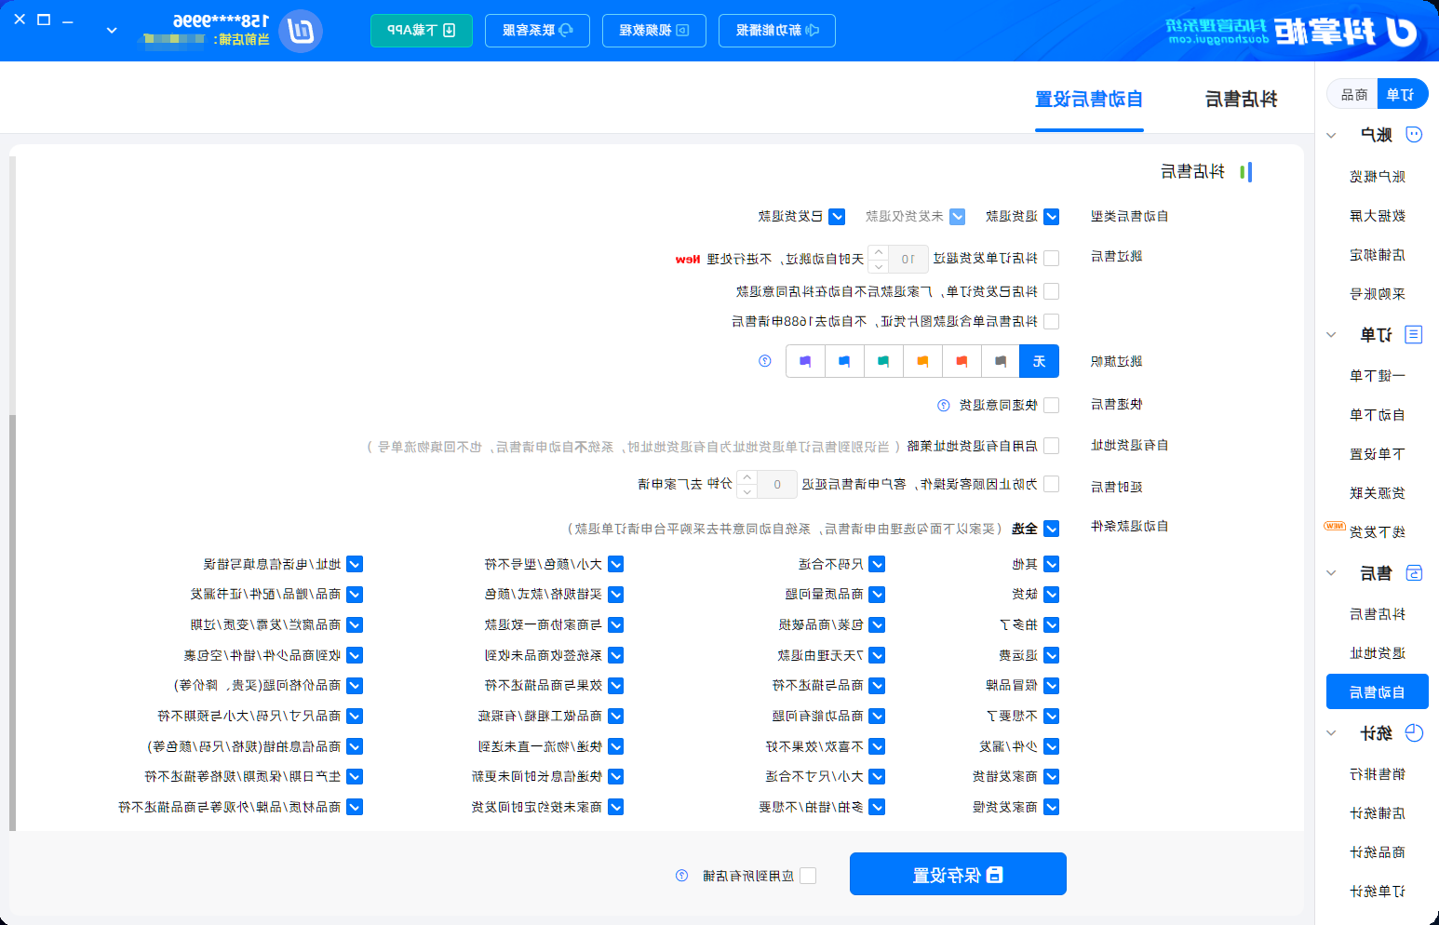Open 视频教程 in the header

pos(654,31)
